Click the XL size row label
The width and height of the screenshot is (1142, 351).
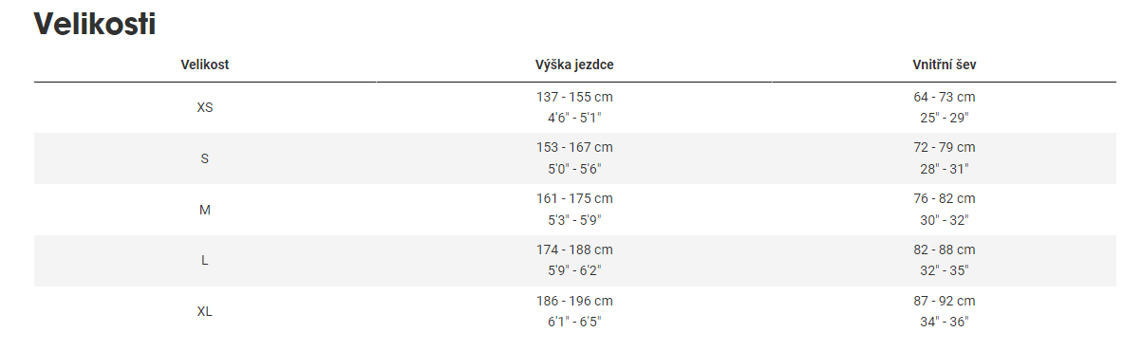point(205,311)
